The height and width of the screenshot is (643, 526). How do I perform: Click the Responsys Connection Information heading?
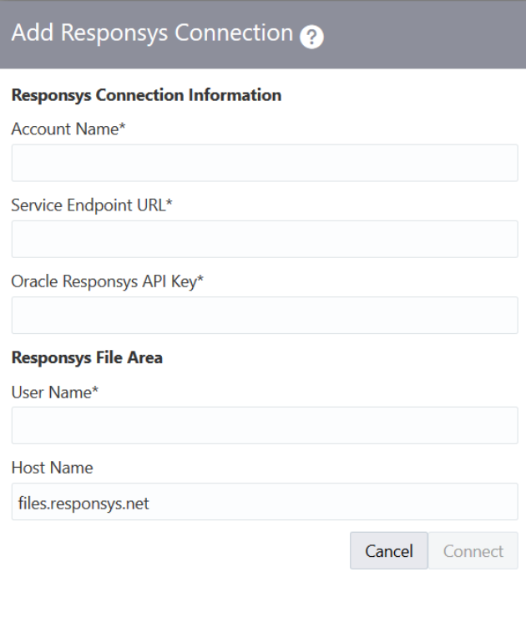pyautogui.click(x=146, y=95)
